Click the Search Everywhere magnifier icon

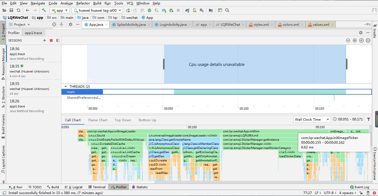click(227, 10)
